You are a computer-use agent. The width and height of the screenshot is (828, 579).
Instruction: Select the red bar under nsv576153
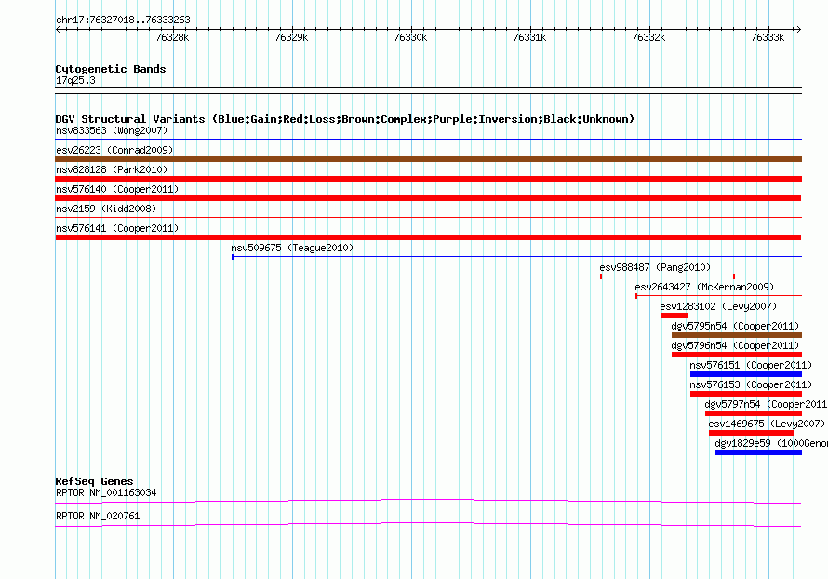pyautogui.click(x=746, y=394)
